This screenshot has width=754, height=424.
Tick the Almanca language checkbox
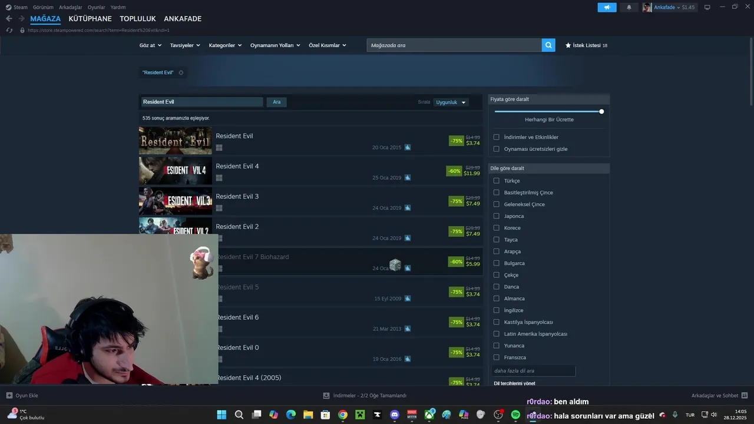497,299
